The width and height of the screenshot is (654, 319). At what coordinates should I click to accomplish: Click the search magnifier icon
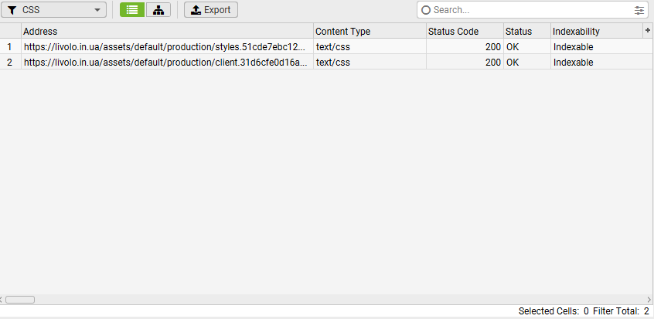pyautogui.click(x=426, y=10)
